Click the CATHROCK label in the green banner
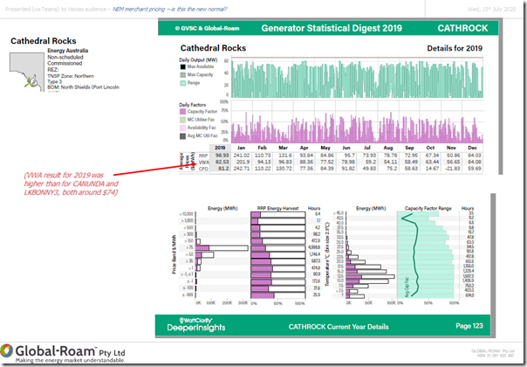The height and width of the screenshot is (367, 527). [462, 28]
